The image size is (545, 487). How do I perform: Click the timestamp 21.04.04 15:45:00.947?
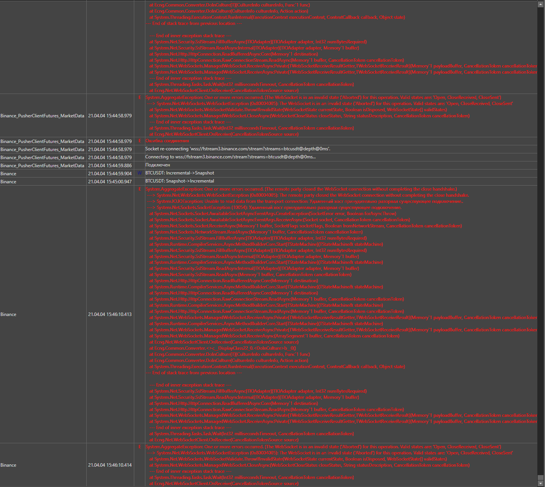(x=110, y=182)
